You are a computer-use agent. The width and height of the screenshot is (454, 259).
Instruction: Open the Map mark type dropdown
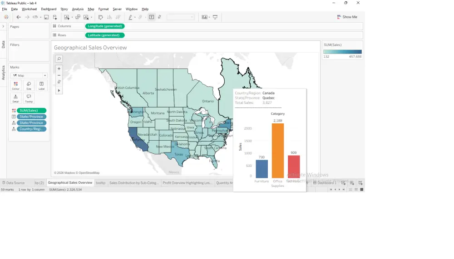pyautogui.click(x=29, y=76)
